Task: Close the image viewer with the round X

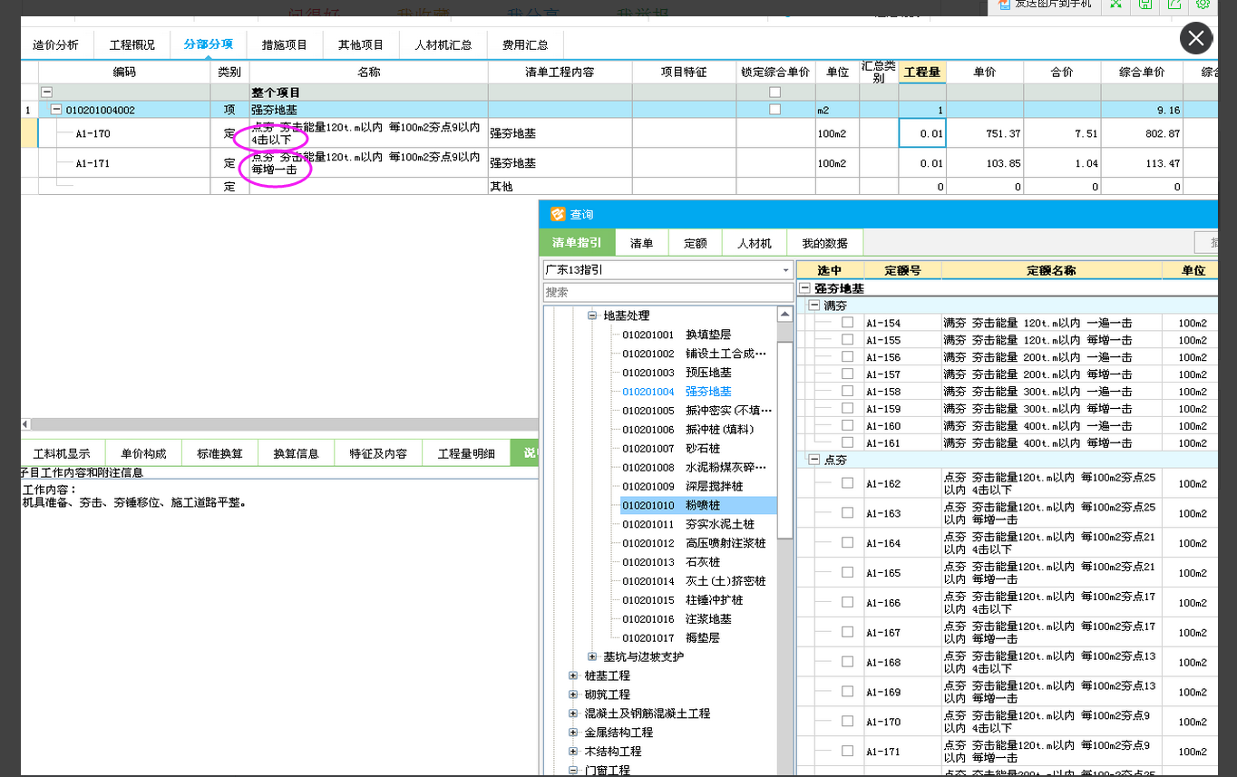Action: (1196, 38)
